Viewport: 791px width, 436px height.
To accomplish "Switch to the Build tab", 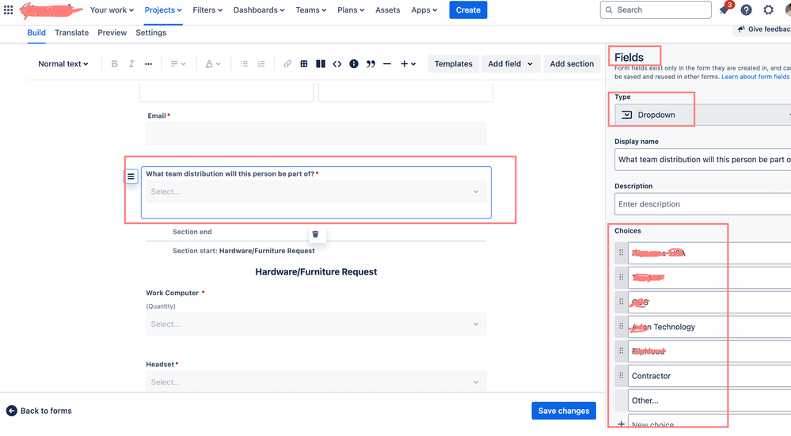I will pyautogui.click(x=36, y=32).
